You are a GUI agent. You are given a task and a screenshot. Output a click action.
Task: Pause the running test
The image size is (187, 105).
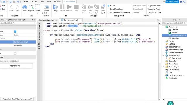[62, 8]
